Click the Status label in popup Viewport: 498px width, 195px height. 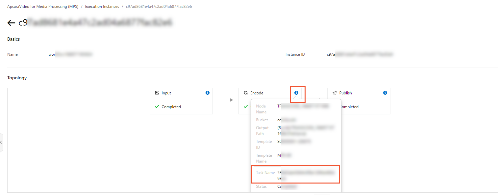coord(261,186)
